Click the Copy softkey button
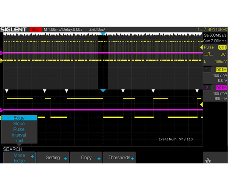The height and width of the screenshot is (190, 228). click(x=86, y=157)
